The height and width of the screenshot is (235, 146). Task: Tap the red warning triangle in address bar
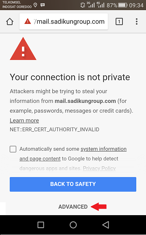click(28, 21)
